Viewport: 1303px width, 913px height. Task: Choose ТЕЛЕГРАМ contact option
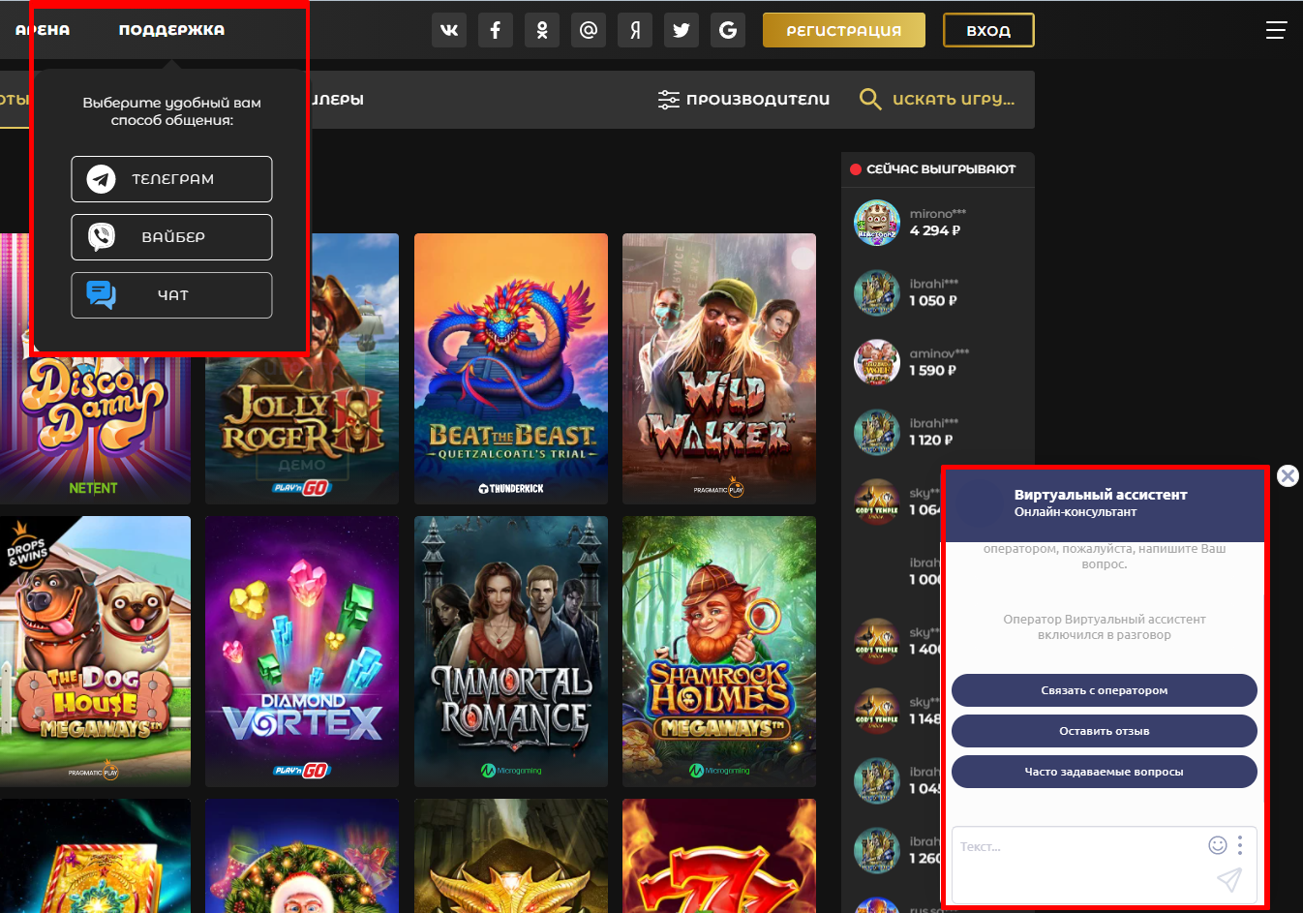pos(172,179)
